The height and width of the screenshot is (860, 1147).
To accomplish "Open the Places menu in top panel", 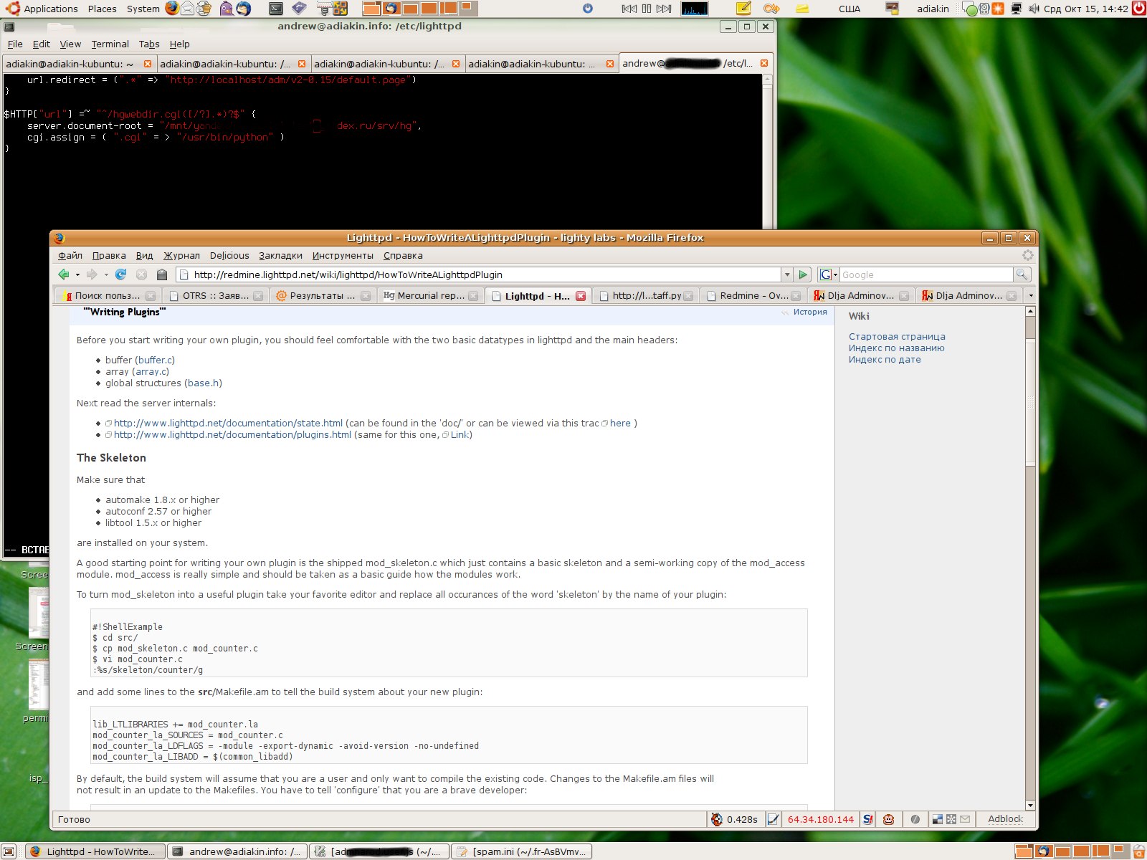I will 103,9.
